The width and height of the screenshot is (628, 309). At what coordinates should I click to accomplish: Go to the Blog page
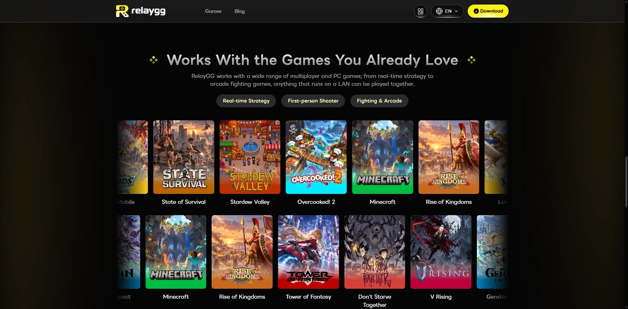[x=239, y=11]
